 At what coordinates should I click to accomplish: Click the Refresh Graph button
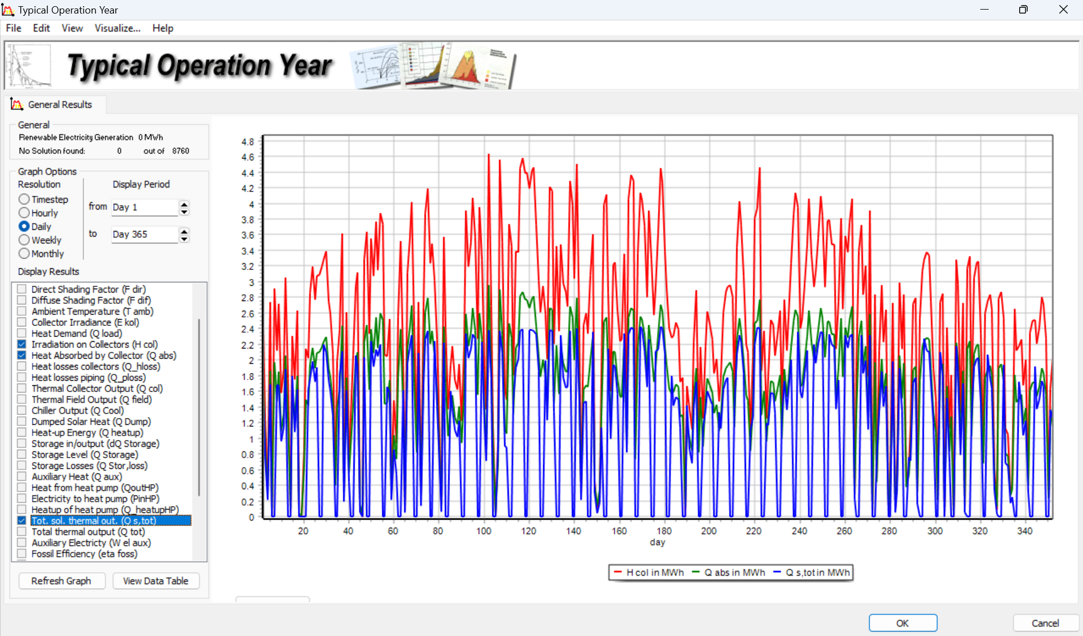coord(61,581)
